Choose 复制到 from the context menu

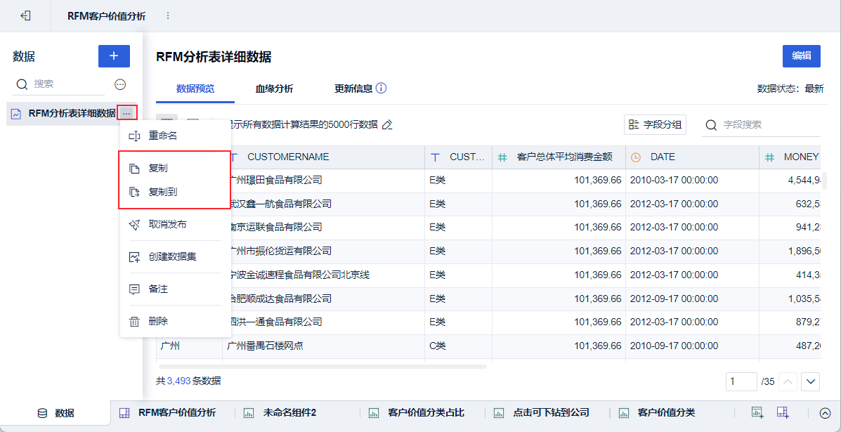[176, 191]
